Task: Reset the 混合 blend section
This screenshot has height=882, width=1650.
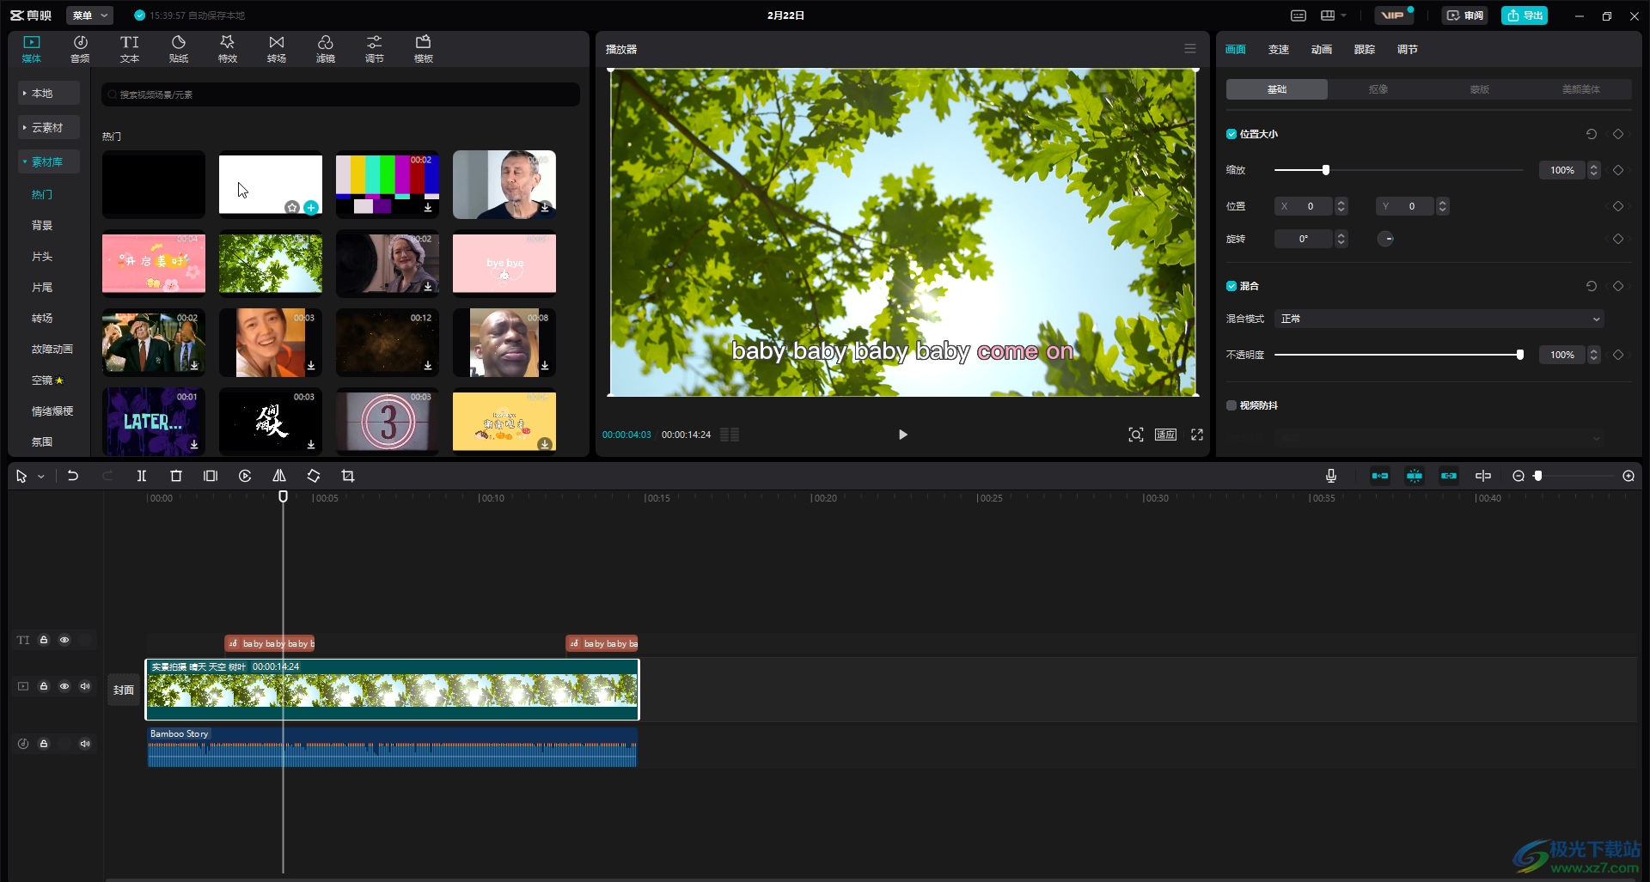Action: (1592, 286)
